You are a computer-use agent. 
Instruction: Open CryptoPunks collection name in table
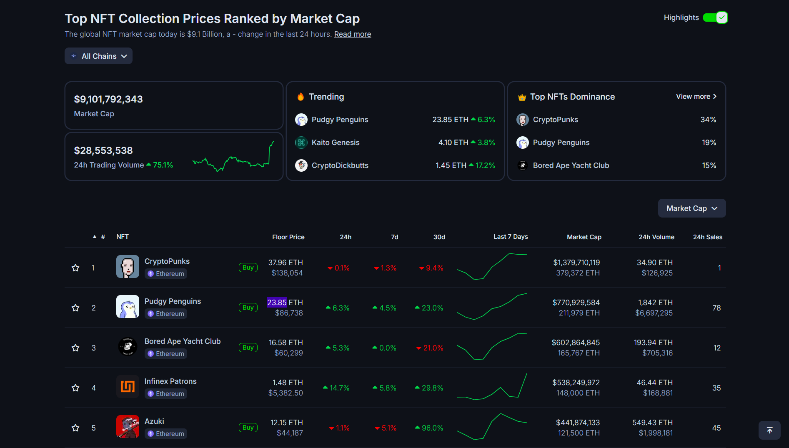point(167,261)
